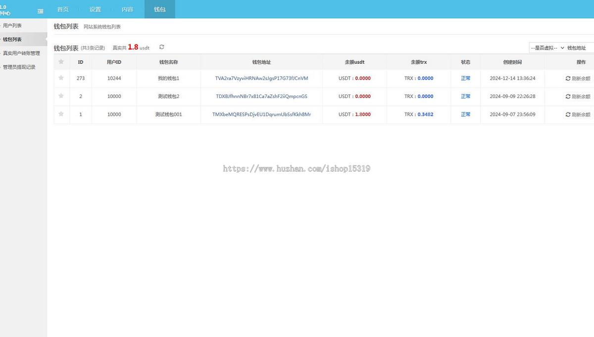The height and width of the screenshot is (337, 594).
Task: Open 管理员提现记录 in the sidebar
Action: click(23, 67)
